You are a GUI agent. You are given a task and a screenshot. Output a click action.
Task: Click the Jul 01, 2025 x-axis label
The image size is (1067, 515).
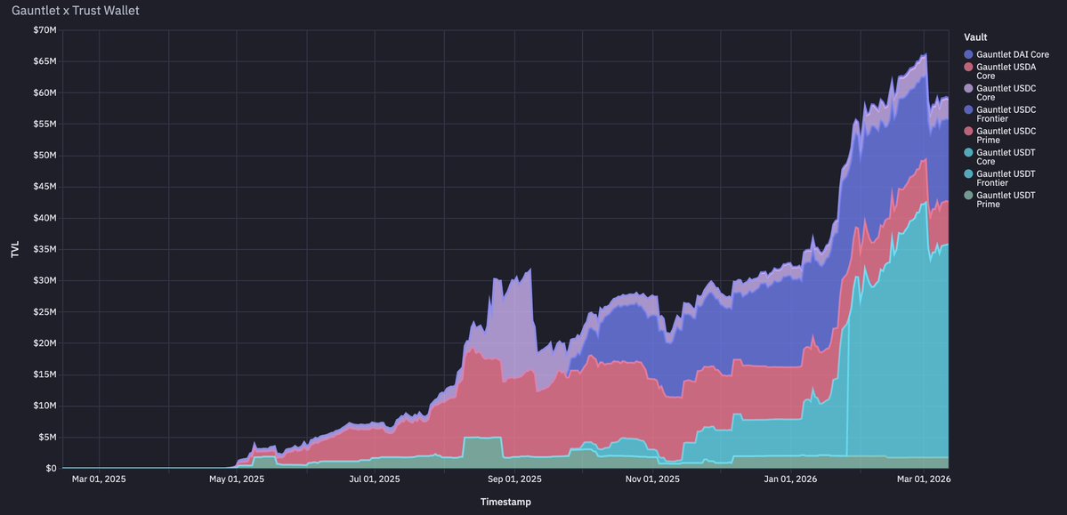(x=375, y=479)
